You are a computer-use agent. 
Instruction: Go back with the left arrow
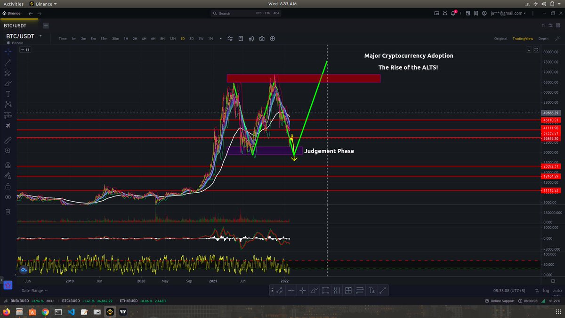30,13
